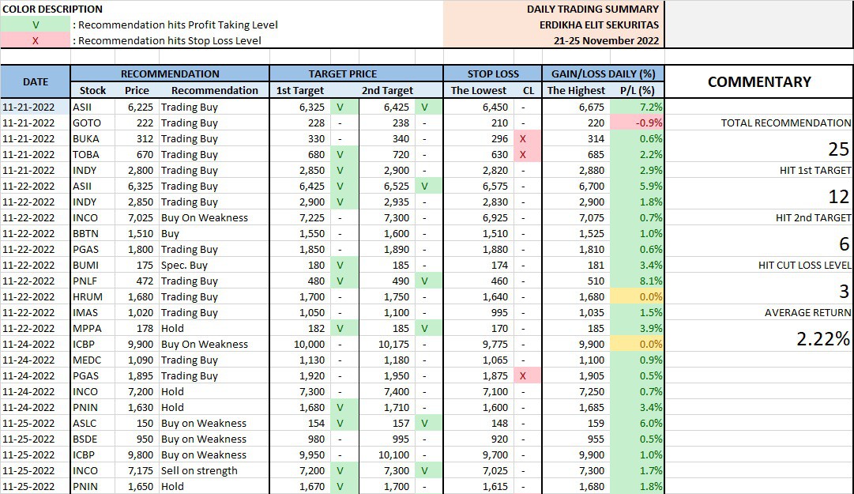The image size is (854, 494).
Task: Click the red -0.9% P/L cell
Action: pyautogui.click(x=638, y=123)
